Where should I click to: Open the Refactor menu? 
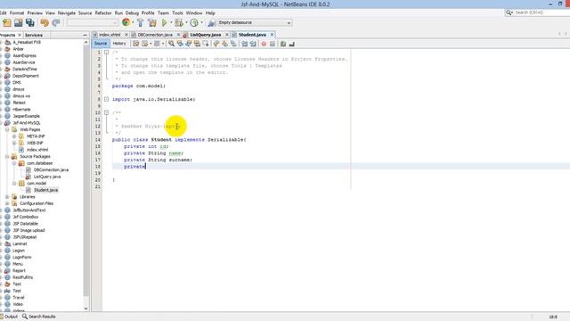pos(103,12)
